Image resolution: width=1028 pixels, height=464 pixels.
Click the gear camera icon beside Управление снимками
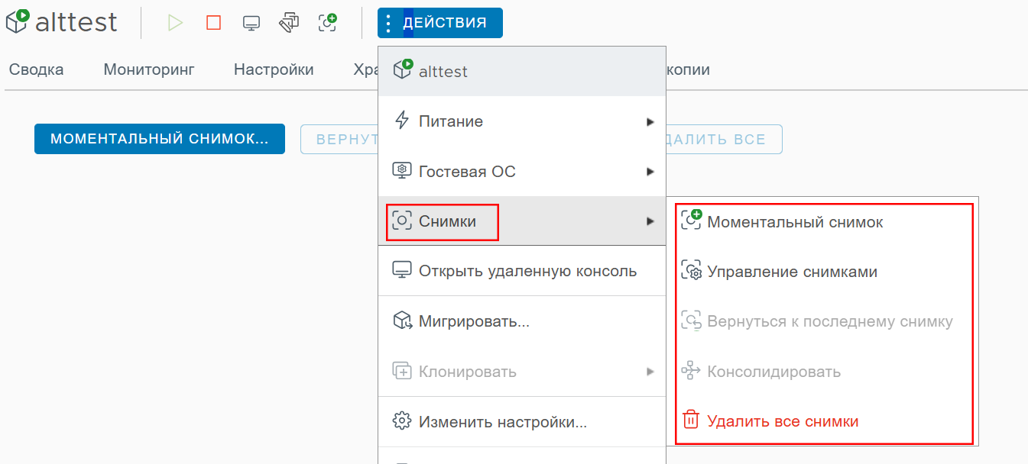click(691, 271)
